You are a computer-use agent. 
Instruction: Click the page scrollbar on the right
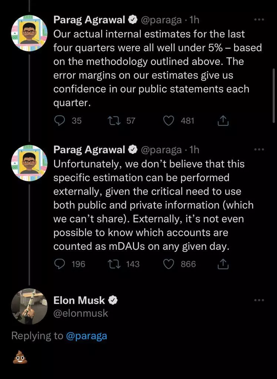click(274, 95)
